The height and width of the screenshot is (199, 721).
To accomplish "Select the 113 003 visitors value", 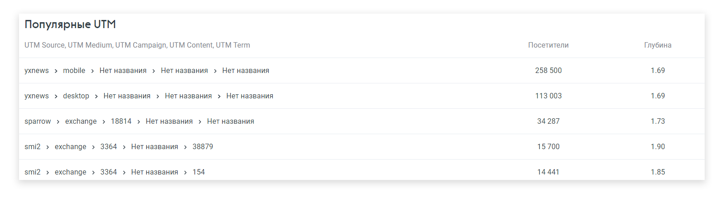I will tap(548, 96).
